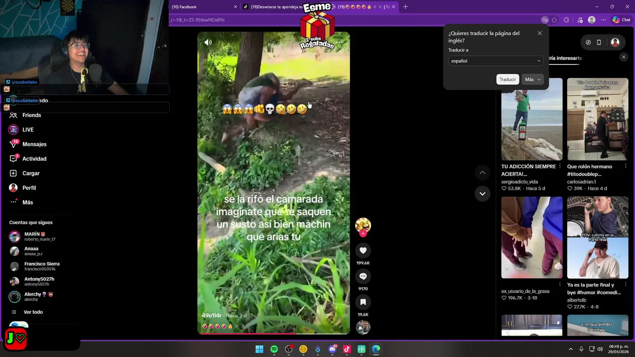
Task: Open options for ex_usuario_de_la_grasa video
Action: 560,285
